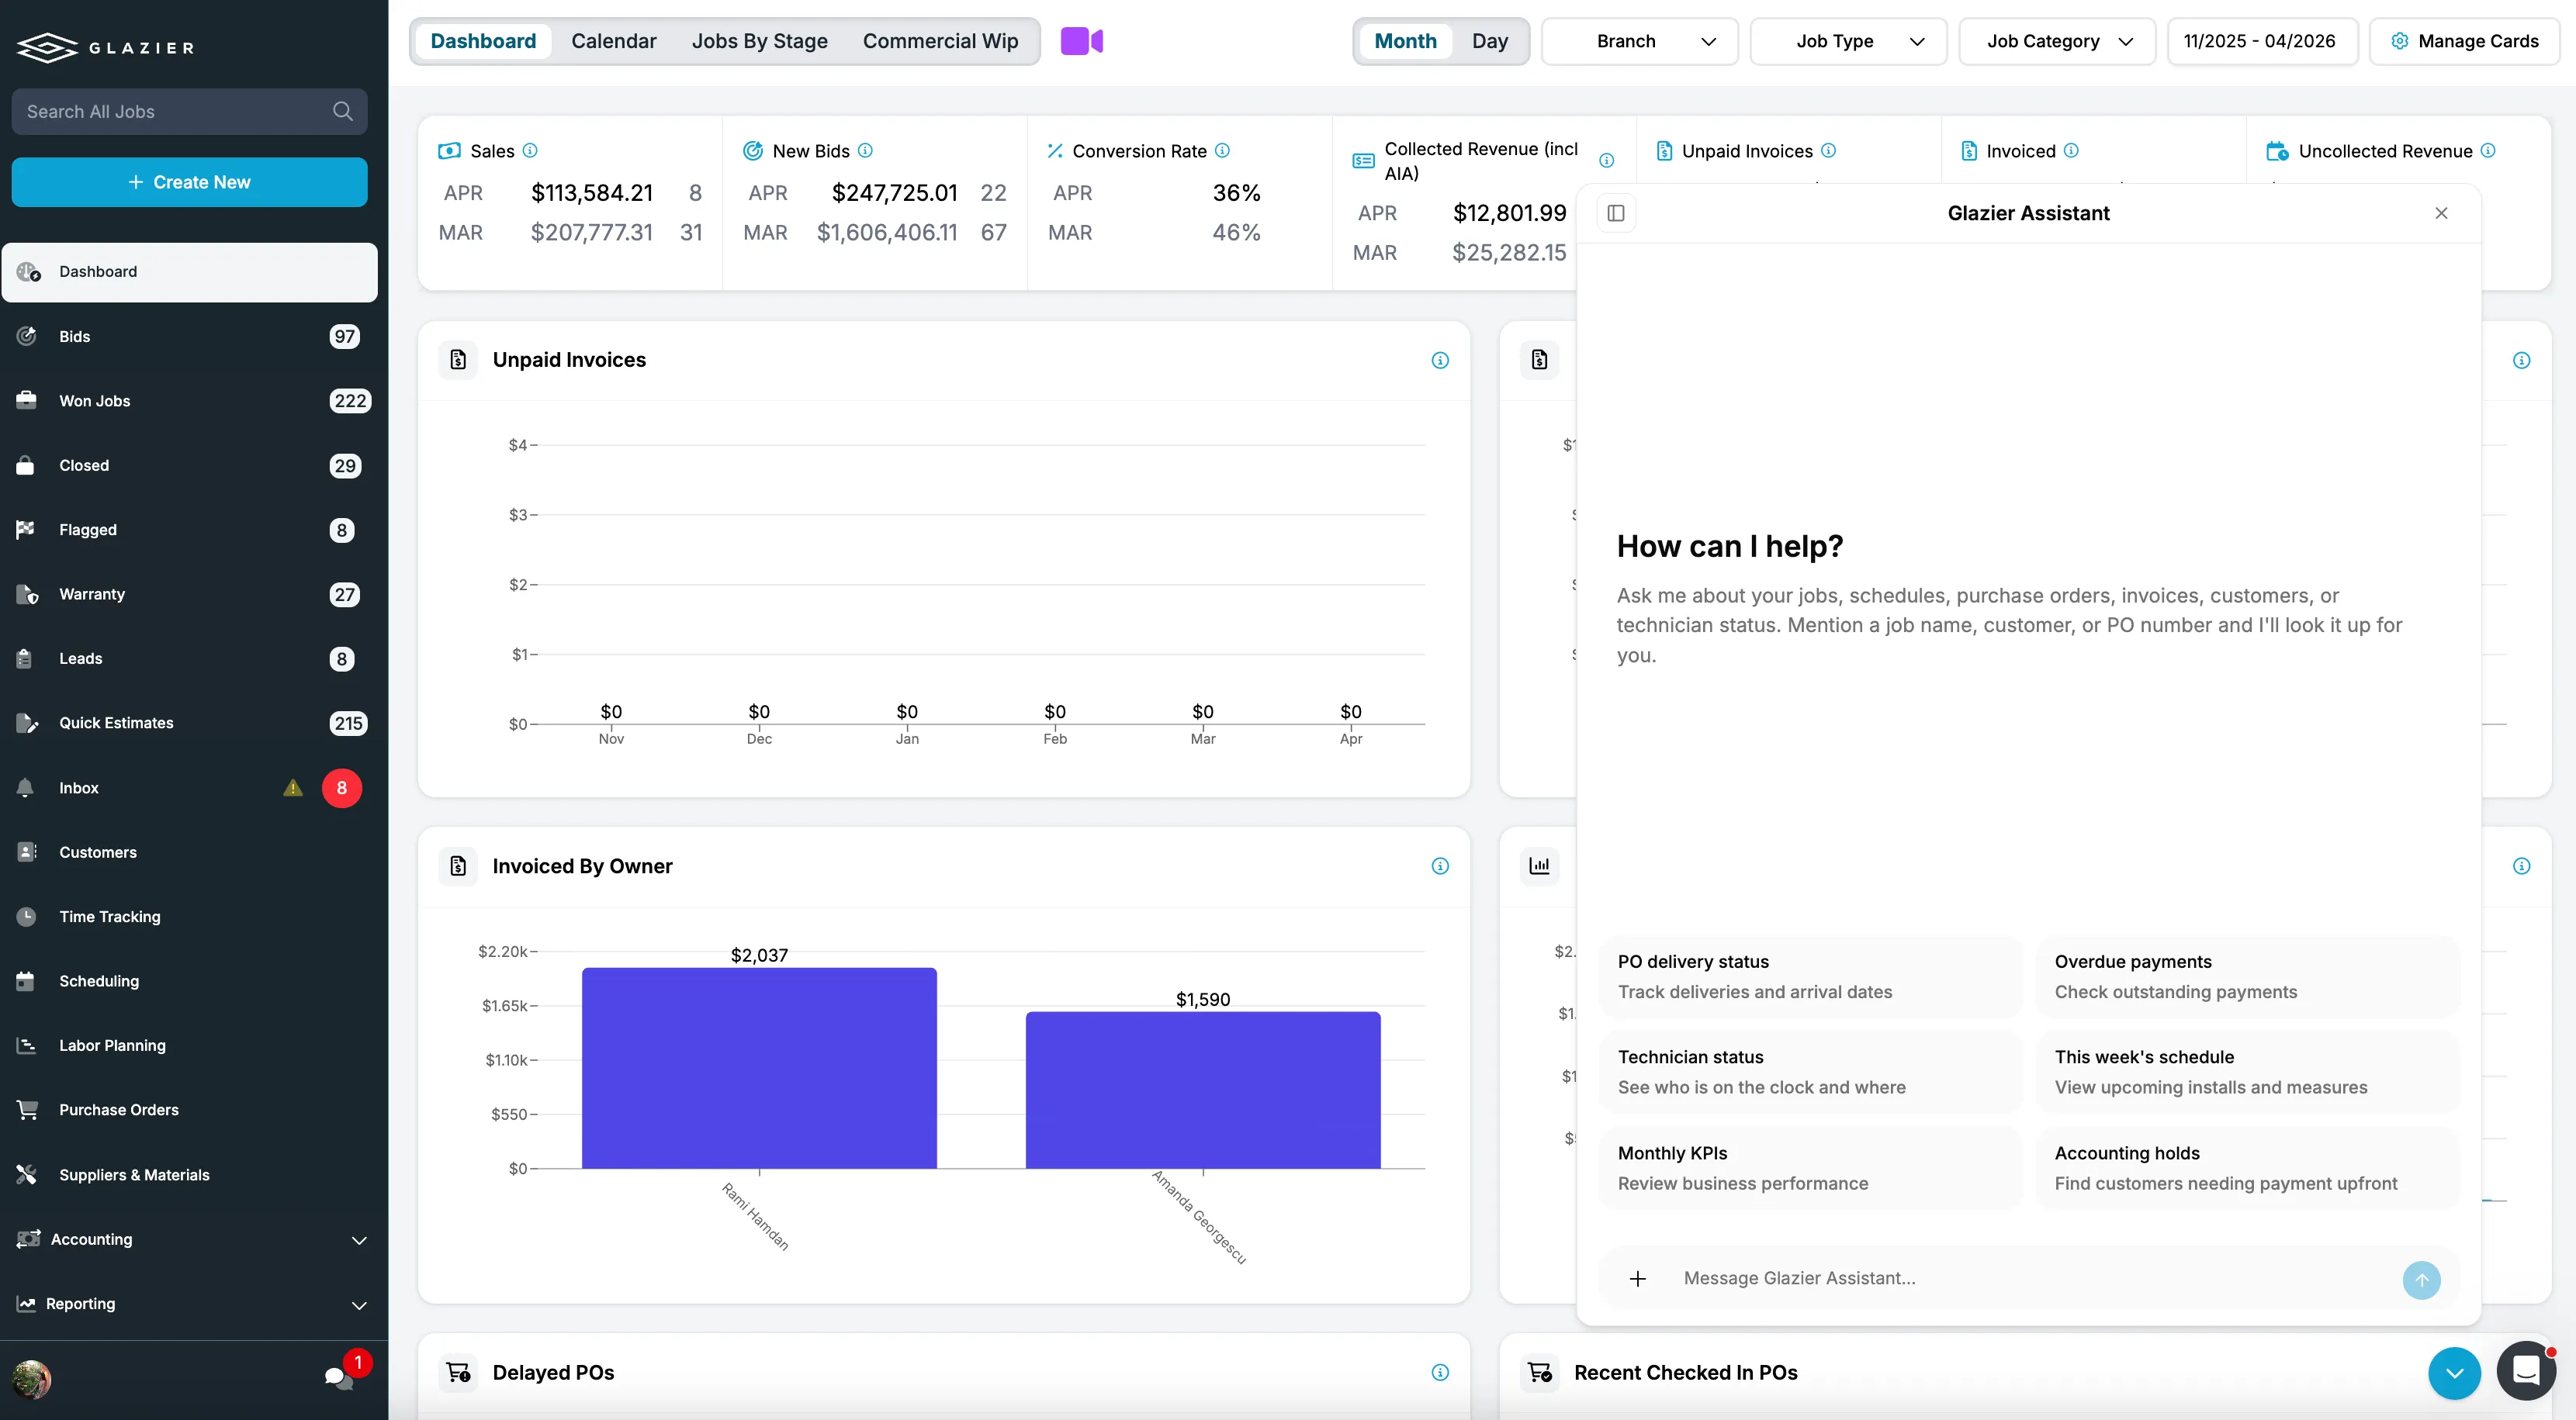The width and height of the screenshot is (2576, 1420).
Task: Open Customers in the sidebar
Action: [190, 852]
